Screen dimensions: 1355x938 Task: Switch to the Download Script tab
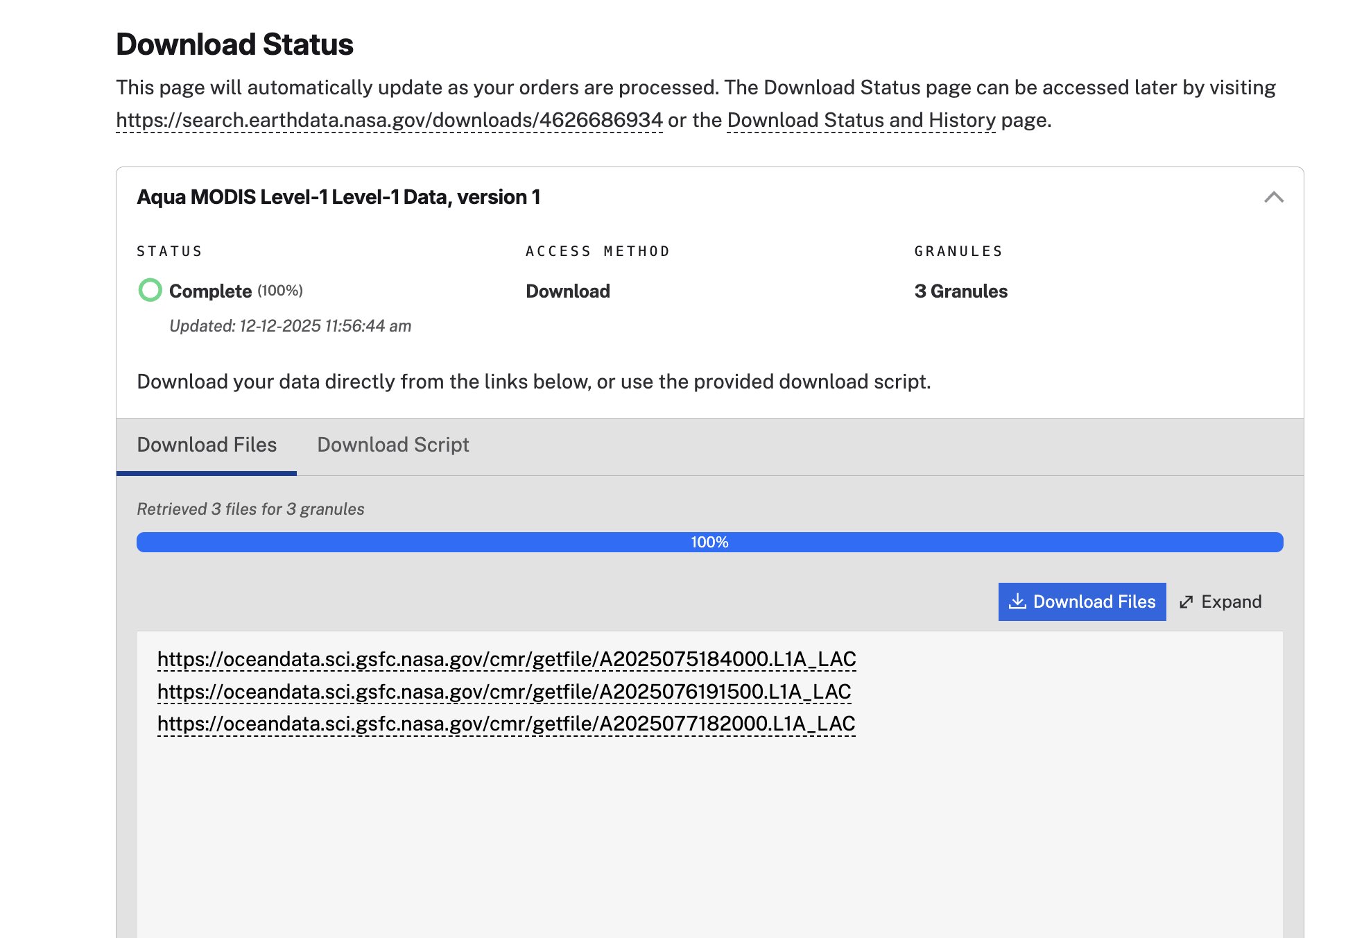(x=392, y=445)
